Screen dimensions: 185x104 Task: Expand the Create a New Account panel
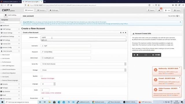(x=123, y=33)
